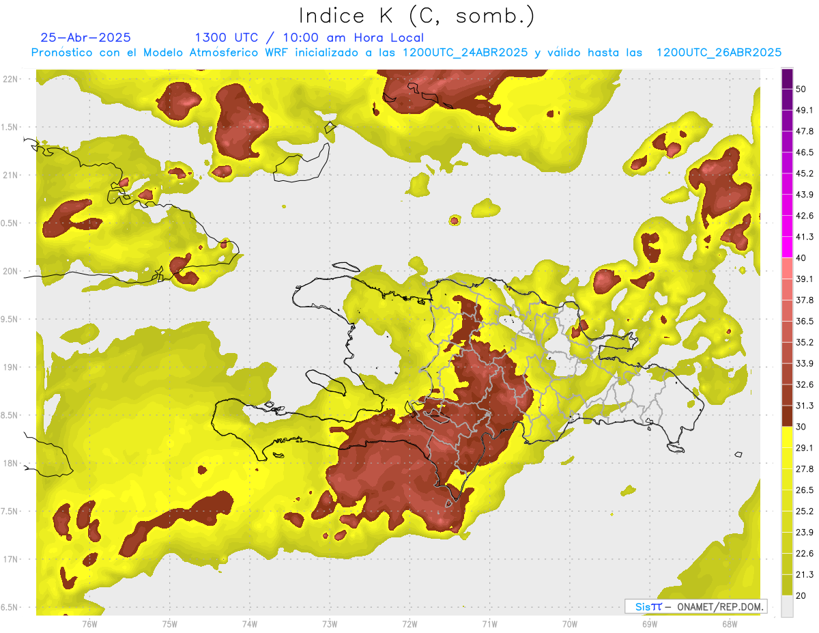Click the '1300 UTC / 10:00 am Hora Local' text
The height and width of the screenshot is (633, 819).
tap(309, 38)
